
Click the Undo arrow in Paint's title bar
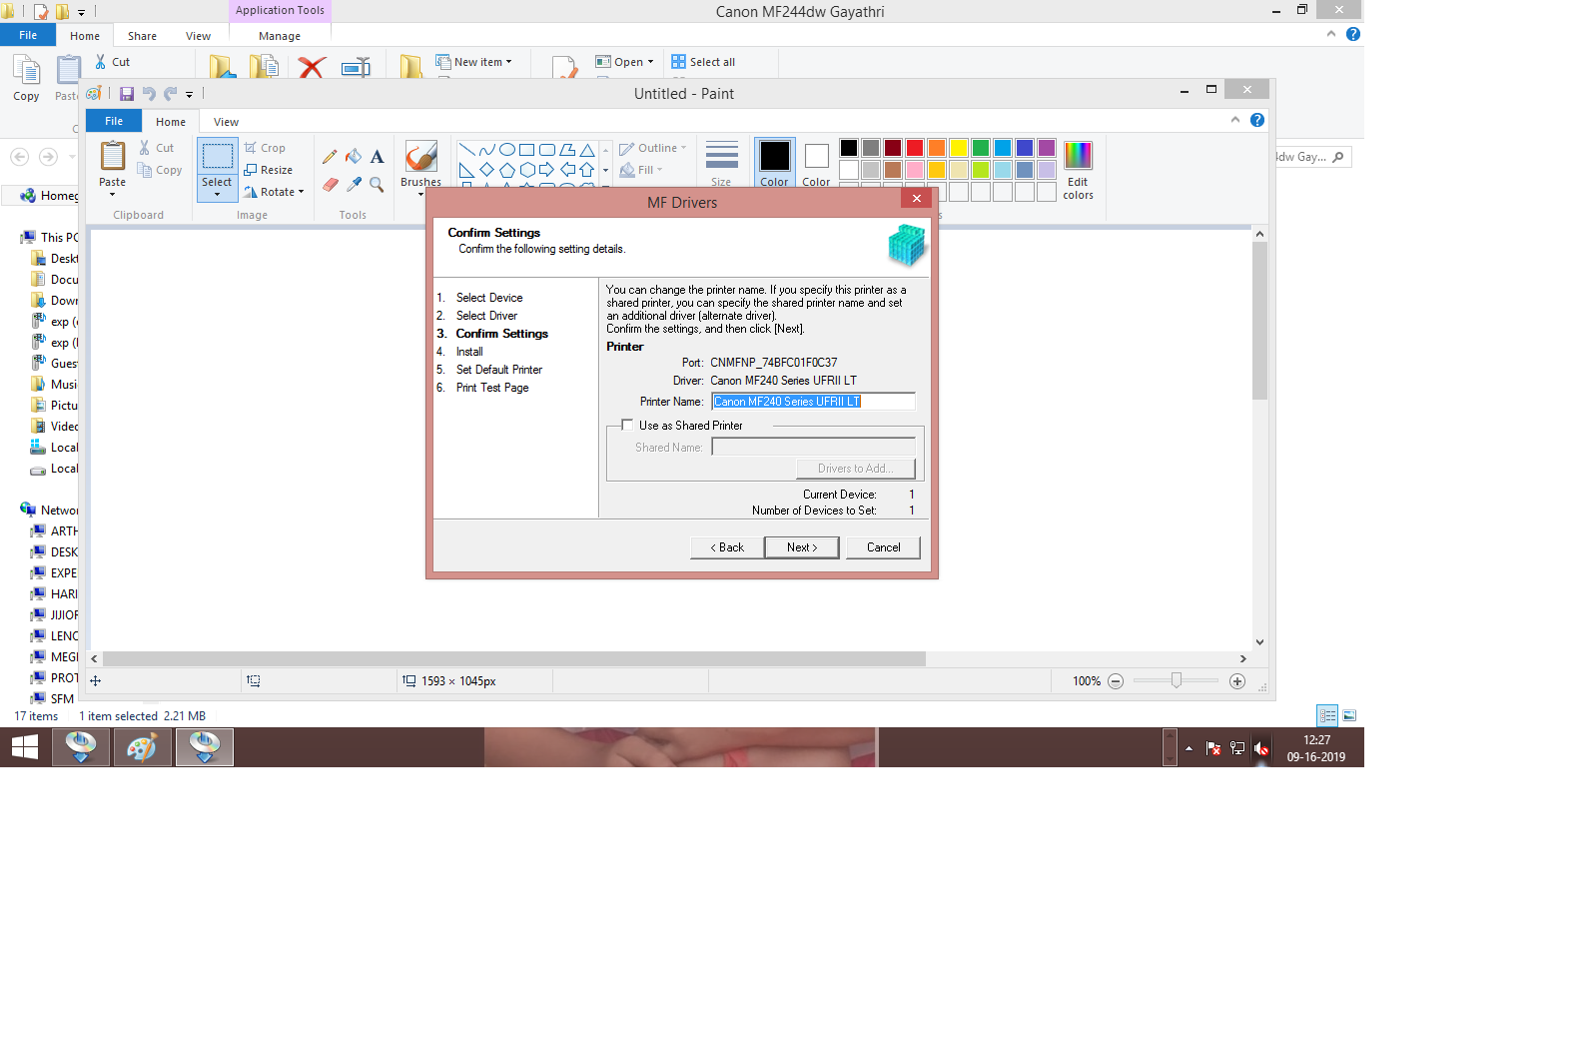coord(149,94)
